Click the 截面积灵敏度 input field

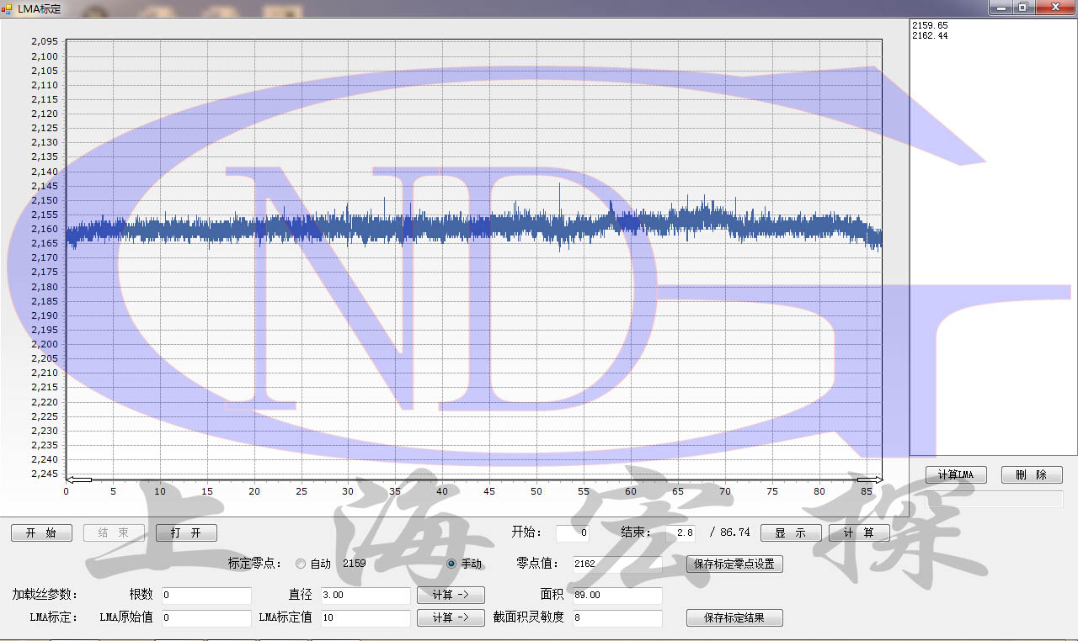point(616,618)
